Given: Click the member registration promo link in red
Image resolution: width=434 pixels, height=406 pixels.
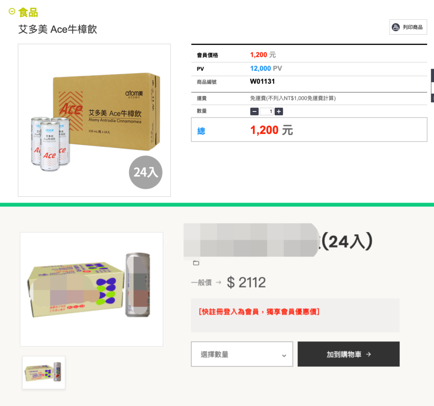Looking at the screenshot, I should tap(259, 312).
